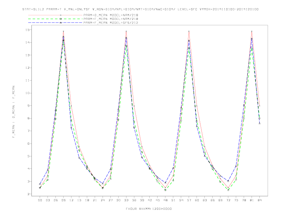Viewport: 283px width, 218px height.
Task: Click the y-axis tick label 15 at top
Action: 28,30
